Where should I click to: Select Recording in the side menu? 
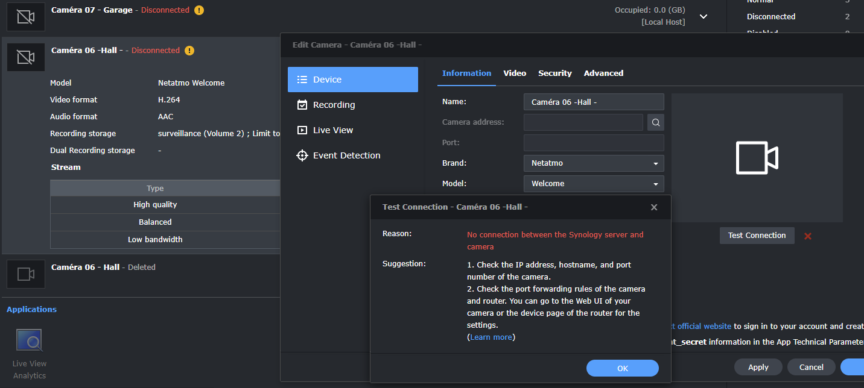[x=334, y=105]
